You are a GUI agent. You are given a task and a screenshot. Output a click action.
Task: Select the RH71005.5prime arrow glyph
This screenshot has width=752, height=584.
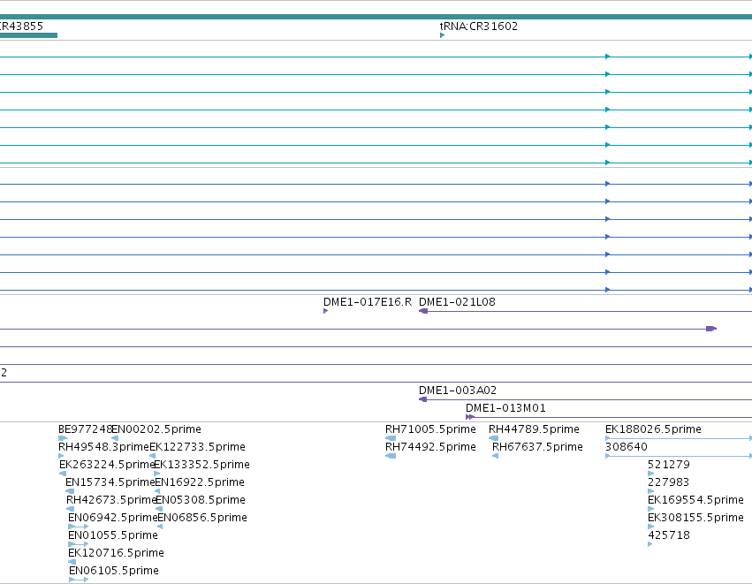coord(391,438)
